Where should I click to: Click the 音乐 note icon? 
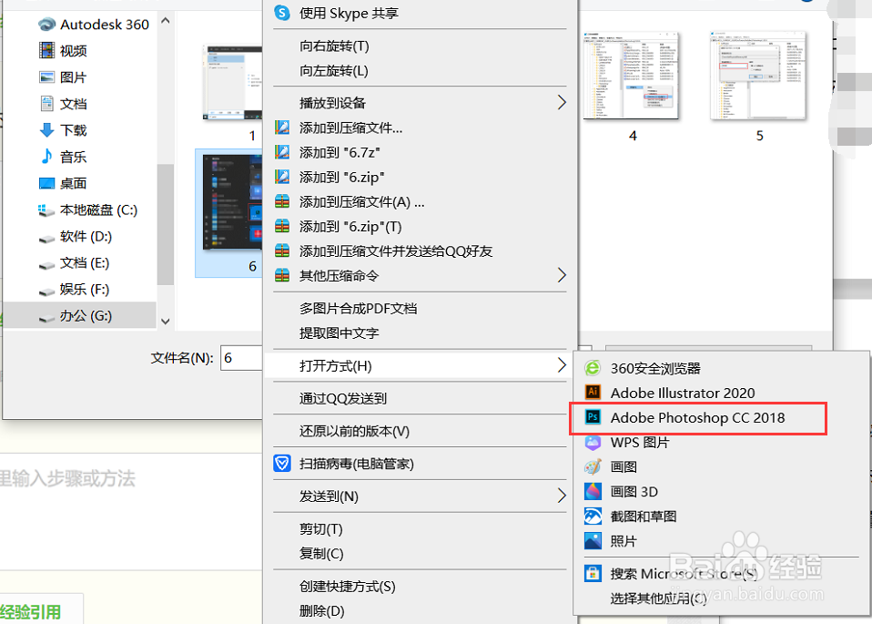pos(46,157)
